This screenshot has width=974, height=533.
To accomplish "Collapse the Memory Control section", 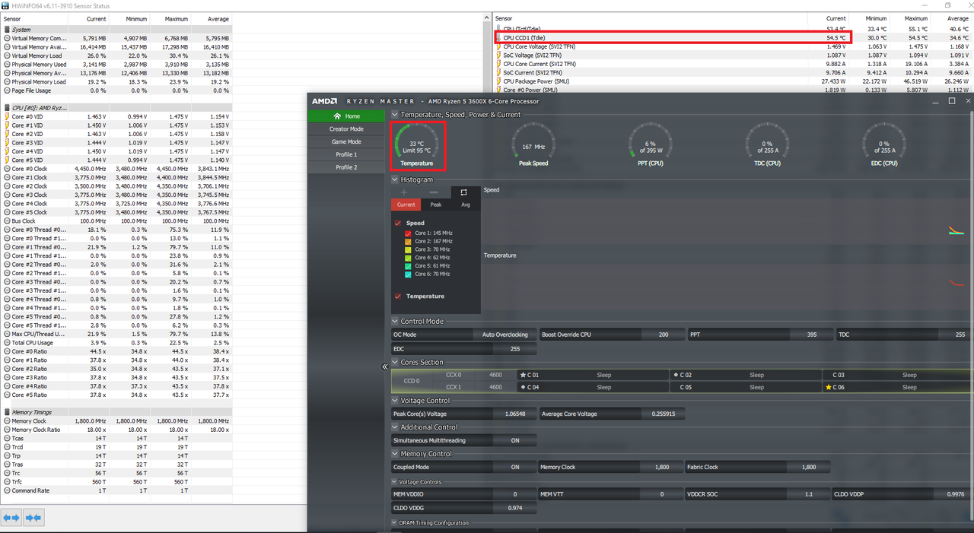I will tap(395, 454).
